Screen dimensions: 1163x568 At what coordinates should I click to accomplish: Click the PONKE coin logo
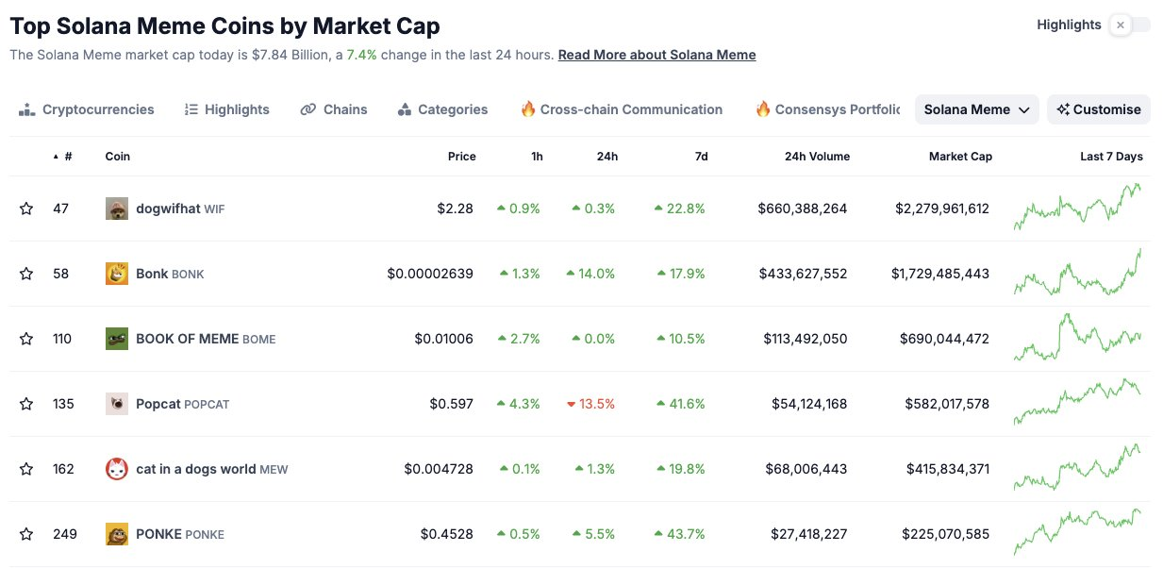pos(116,534)
